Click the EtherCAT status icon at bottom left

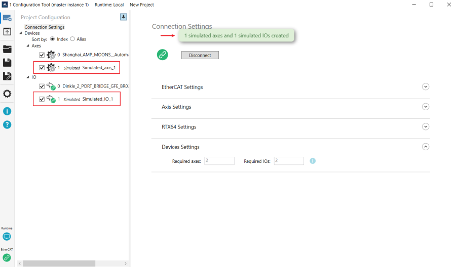point(7,257)
